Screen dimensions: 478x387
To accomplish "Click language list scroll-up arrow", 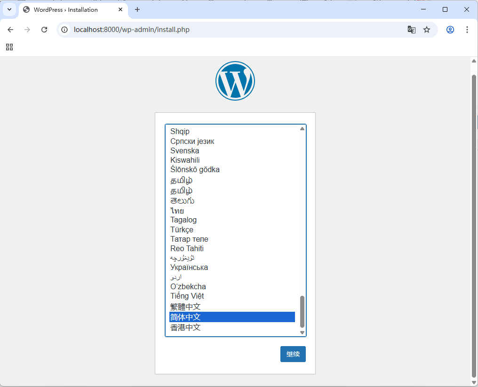I will click(302, 128).
